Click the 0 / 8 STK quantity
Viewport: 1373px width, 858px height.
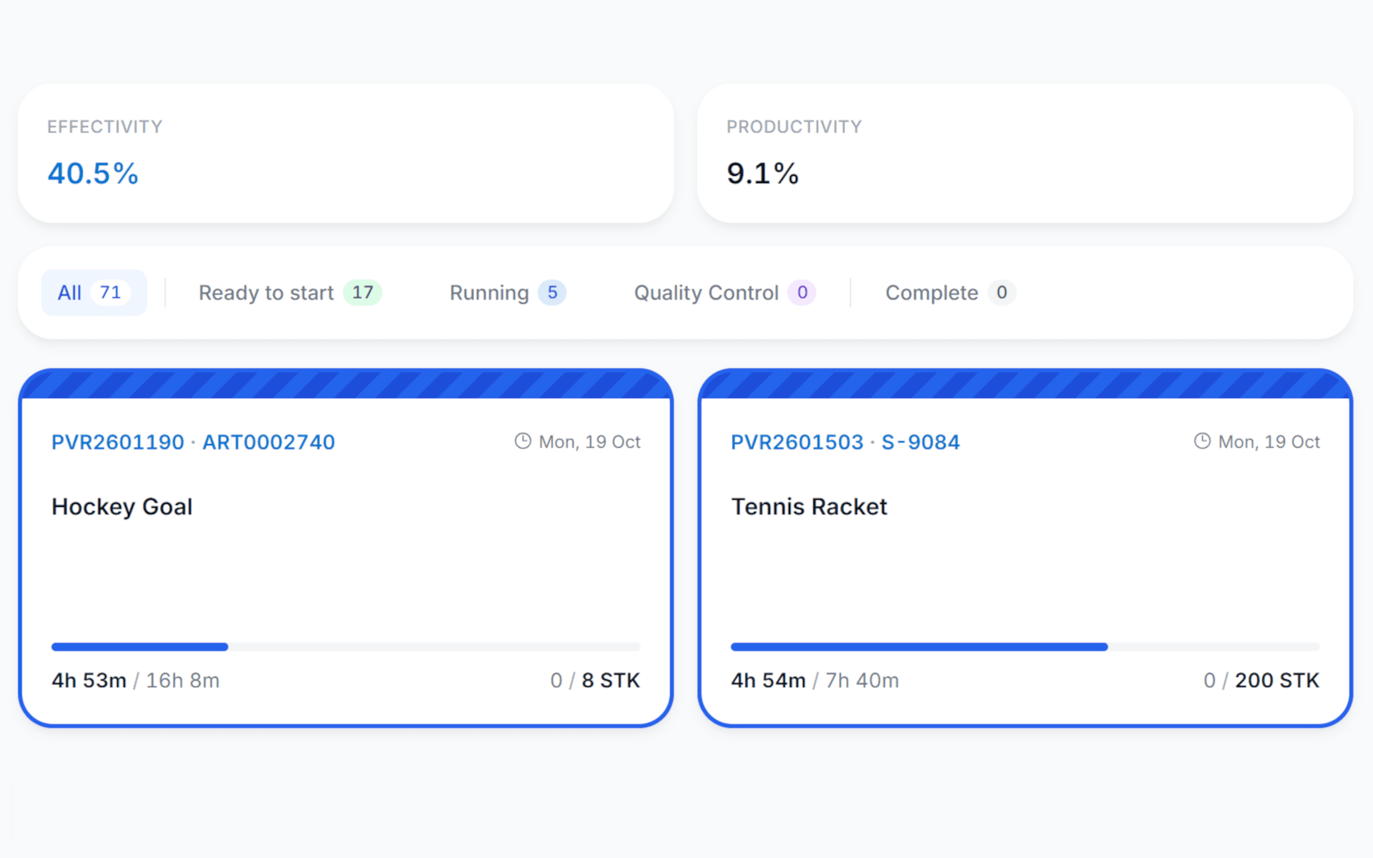click(595, 680)
